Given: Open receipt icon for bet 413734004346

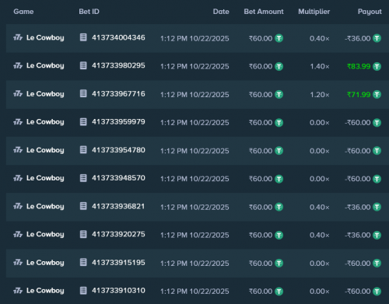Looking at the screenshot, I should click(83, 37).
